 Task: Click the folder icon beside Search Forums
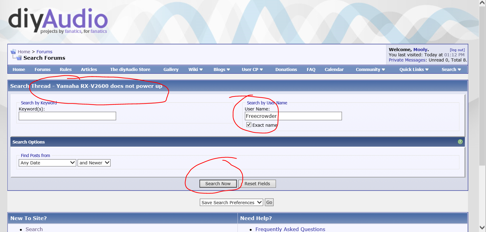[19, 58]
